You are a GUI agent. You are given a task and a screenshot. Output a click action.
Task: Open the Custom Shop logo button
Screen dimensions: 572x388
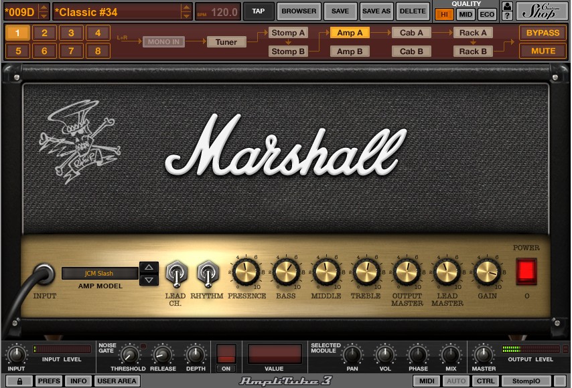tap(541, 11)
